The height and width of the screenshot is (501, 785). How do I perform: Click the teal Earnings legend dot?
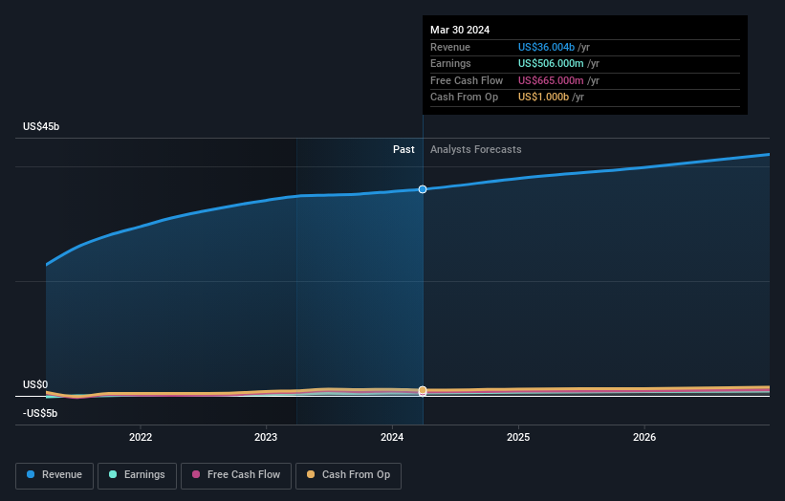[x=113, y=474]
